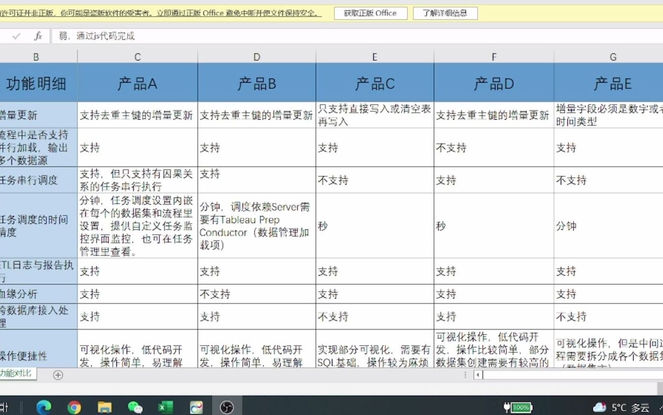Select column D header

256,57
